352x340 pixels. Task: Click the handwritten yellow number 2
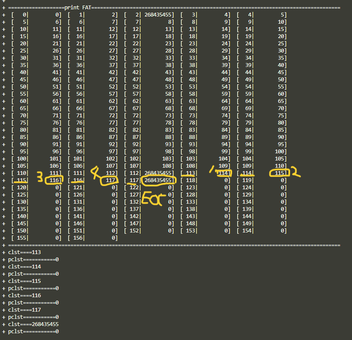point(295,172)
